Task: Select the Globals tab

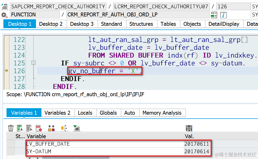Action: (x=108, y=113)
